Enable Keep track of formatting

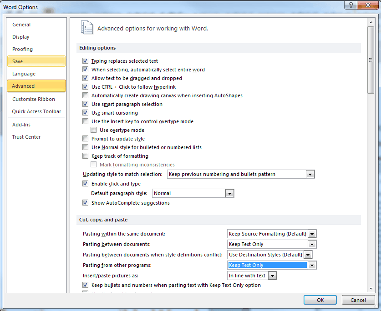85,156
